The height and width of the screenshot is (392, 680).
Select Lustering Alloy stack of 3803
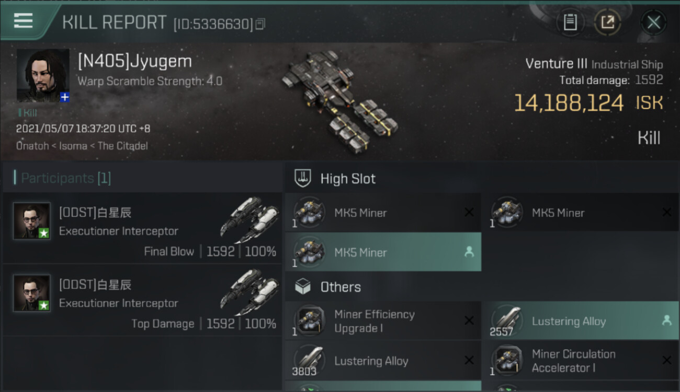pos(383,361)
